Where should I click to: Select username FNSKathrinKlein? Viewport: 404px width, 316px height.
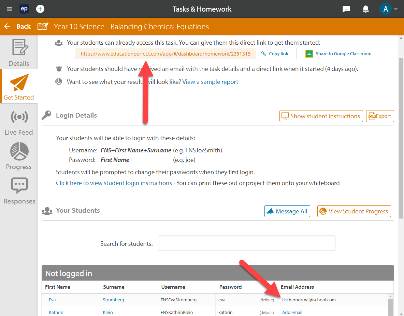[x=176, y=312]
